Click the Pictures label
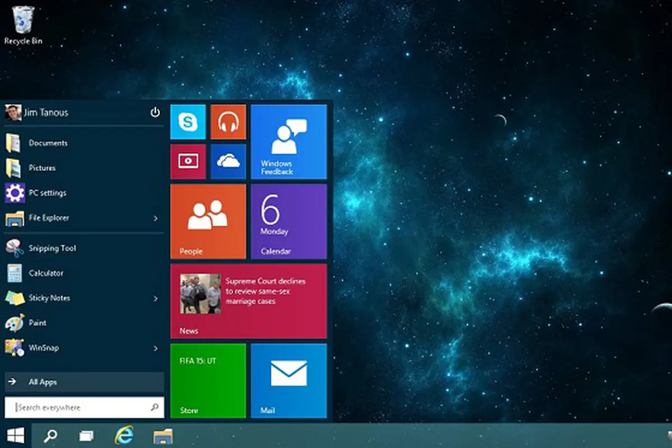 (x=42, y=168)
